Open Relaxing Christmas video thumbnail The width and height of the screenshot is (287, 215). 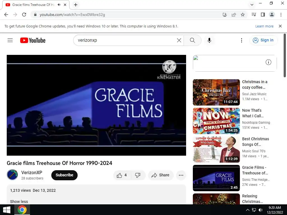(x=216, y=199)
